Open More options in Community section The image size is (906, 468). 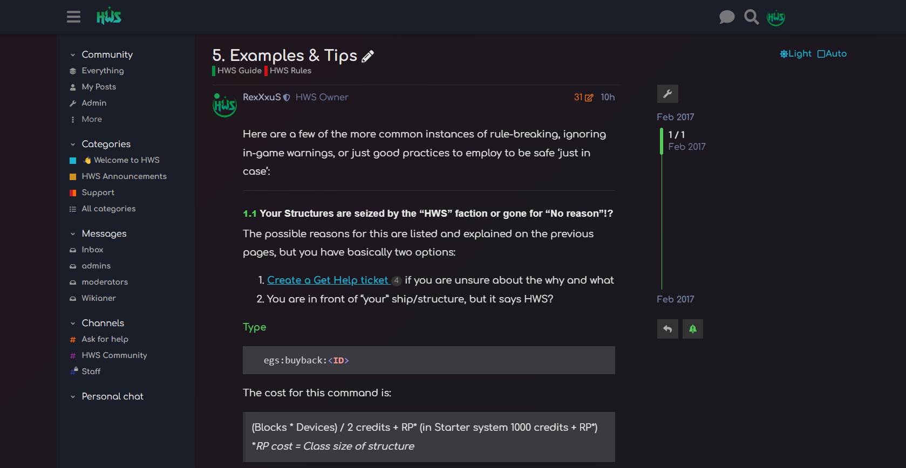coord(91,119)
